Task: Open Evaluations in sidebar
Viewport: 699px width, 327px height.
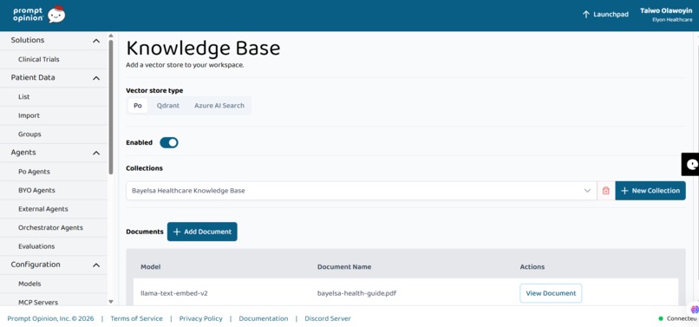Action: pos(36,246)
